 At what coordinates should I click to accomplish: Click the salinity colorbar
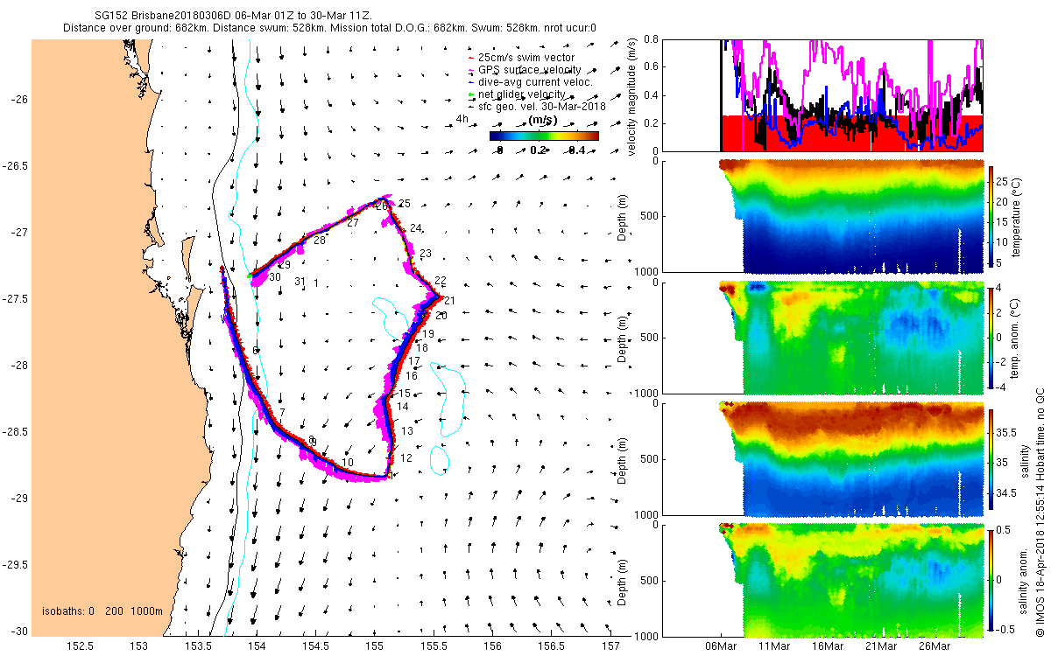click(992, 458)
